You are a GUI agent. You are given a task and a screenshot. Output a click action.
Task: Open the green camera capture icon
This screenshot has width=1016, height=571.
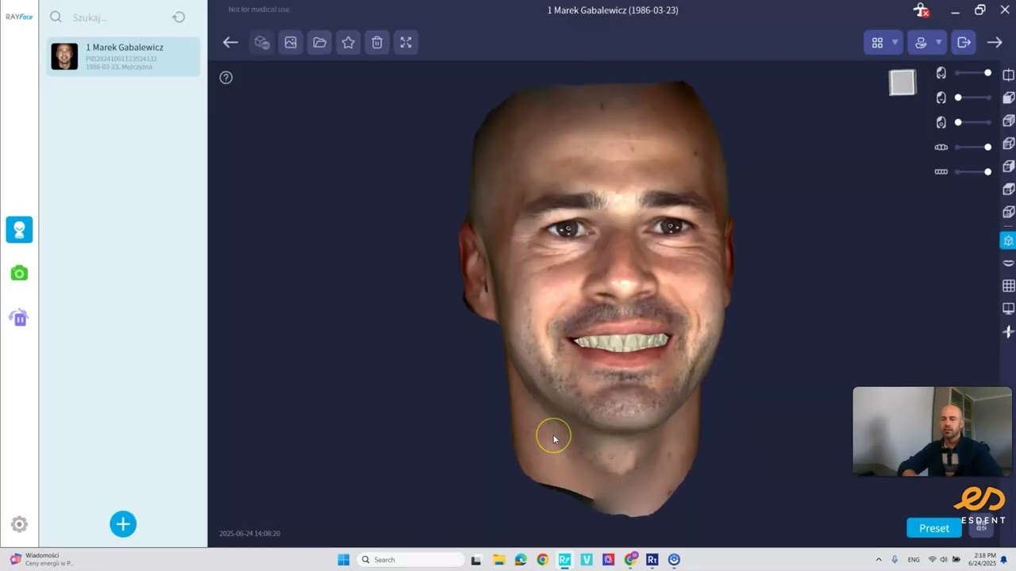(19, 274)
